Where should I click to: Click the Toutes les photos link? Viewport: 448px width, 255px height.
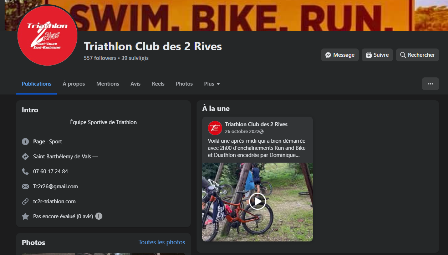pos(162,242)
